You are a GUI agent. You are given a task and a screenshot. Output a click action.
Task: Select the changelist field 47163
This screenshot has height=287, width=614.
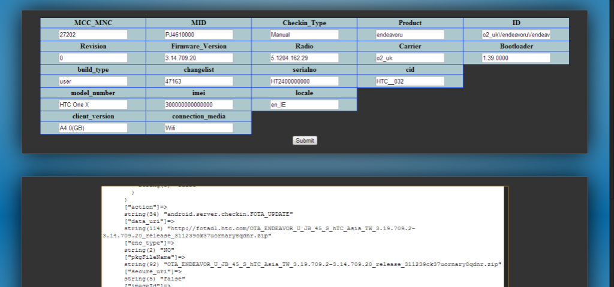click(198, 81)
